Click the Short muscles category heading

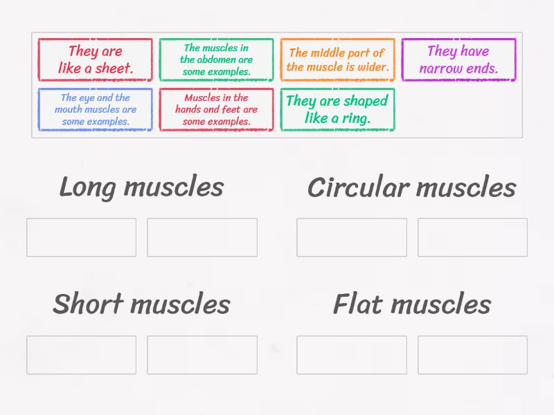click(x=141, y=304)
